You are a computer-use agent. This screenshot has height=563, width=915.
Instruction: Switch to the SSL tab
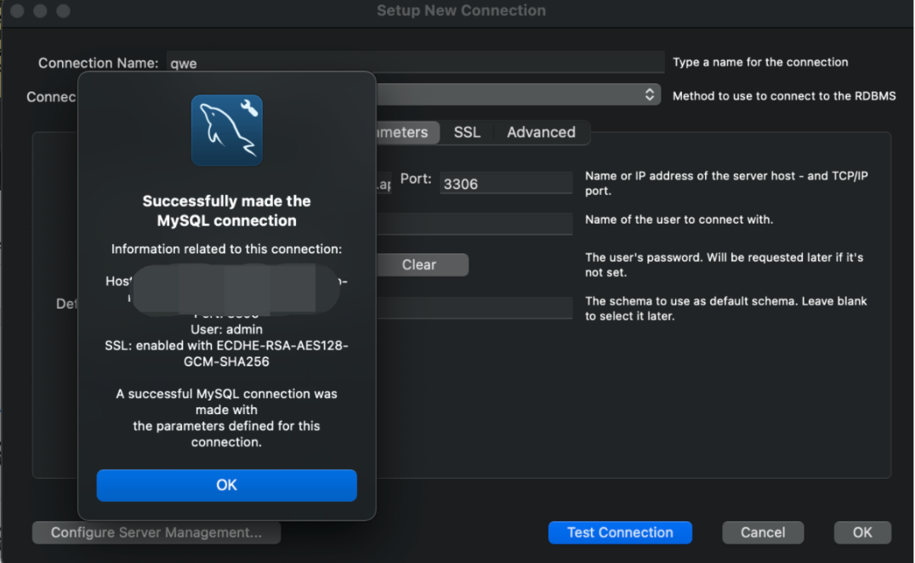pyautogui.click(x=467, y=133)
